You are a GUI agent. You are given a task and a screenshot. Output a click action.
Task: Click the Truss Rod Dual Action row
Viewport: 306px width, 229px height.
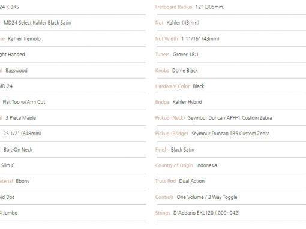pos(232,181)
